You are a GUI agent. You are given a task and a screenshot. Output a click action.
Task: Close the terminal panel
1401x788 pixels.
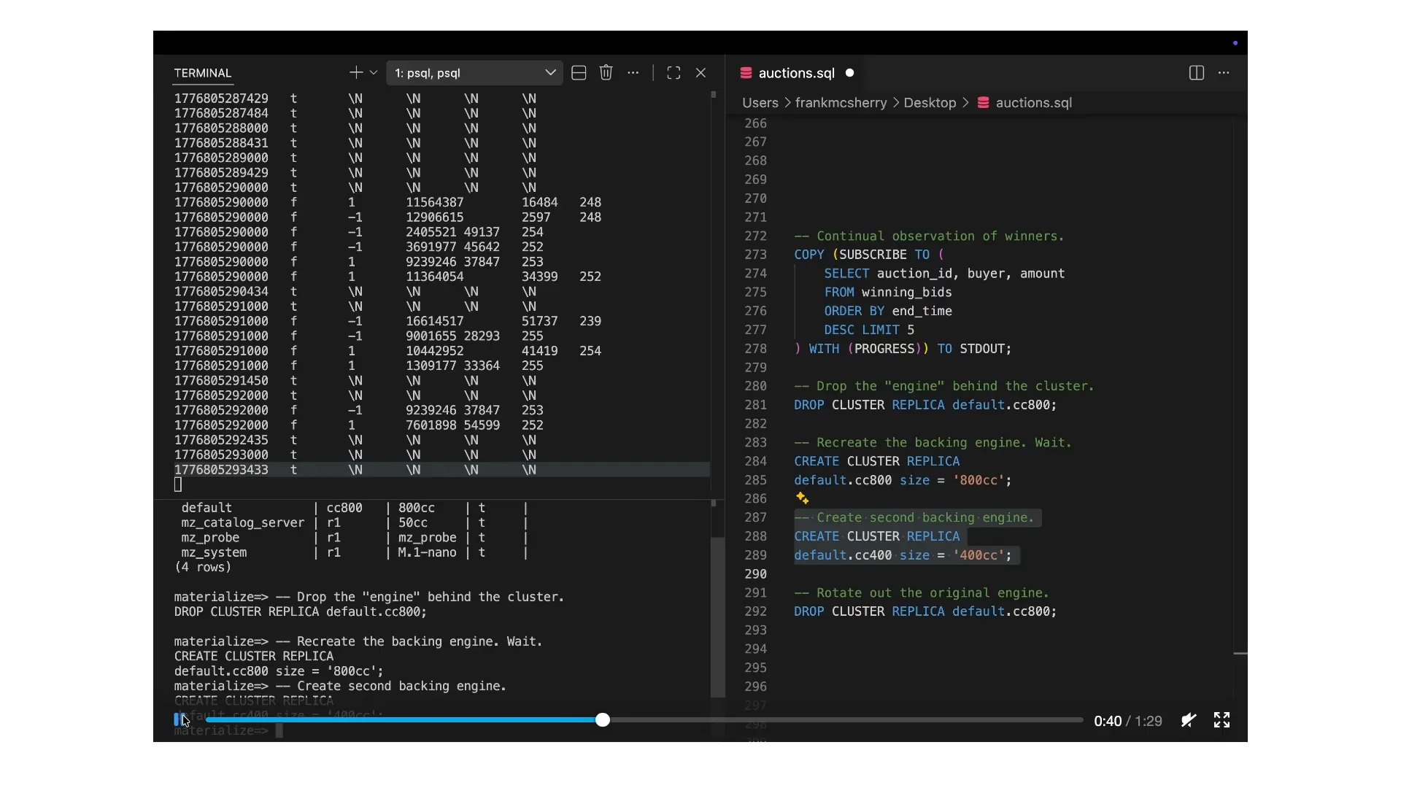(700, 73)
